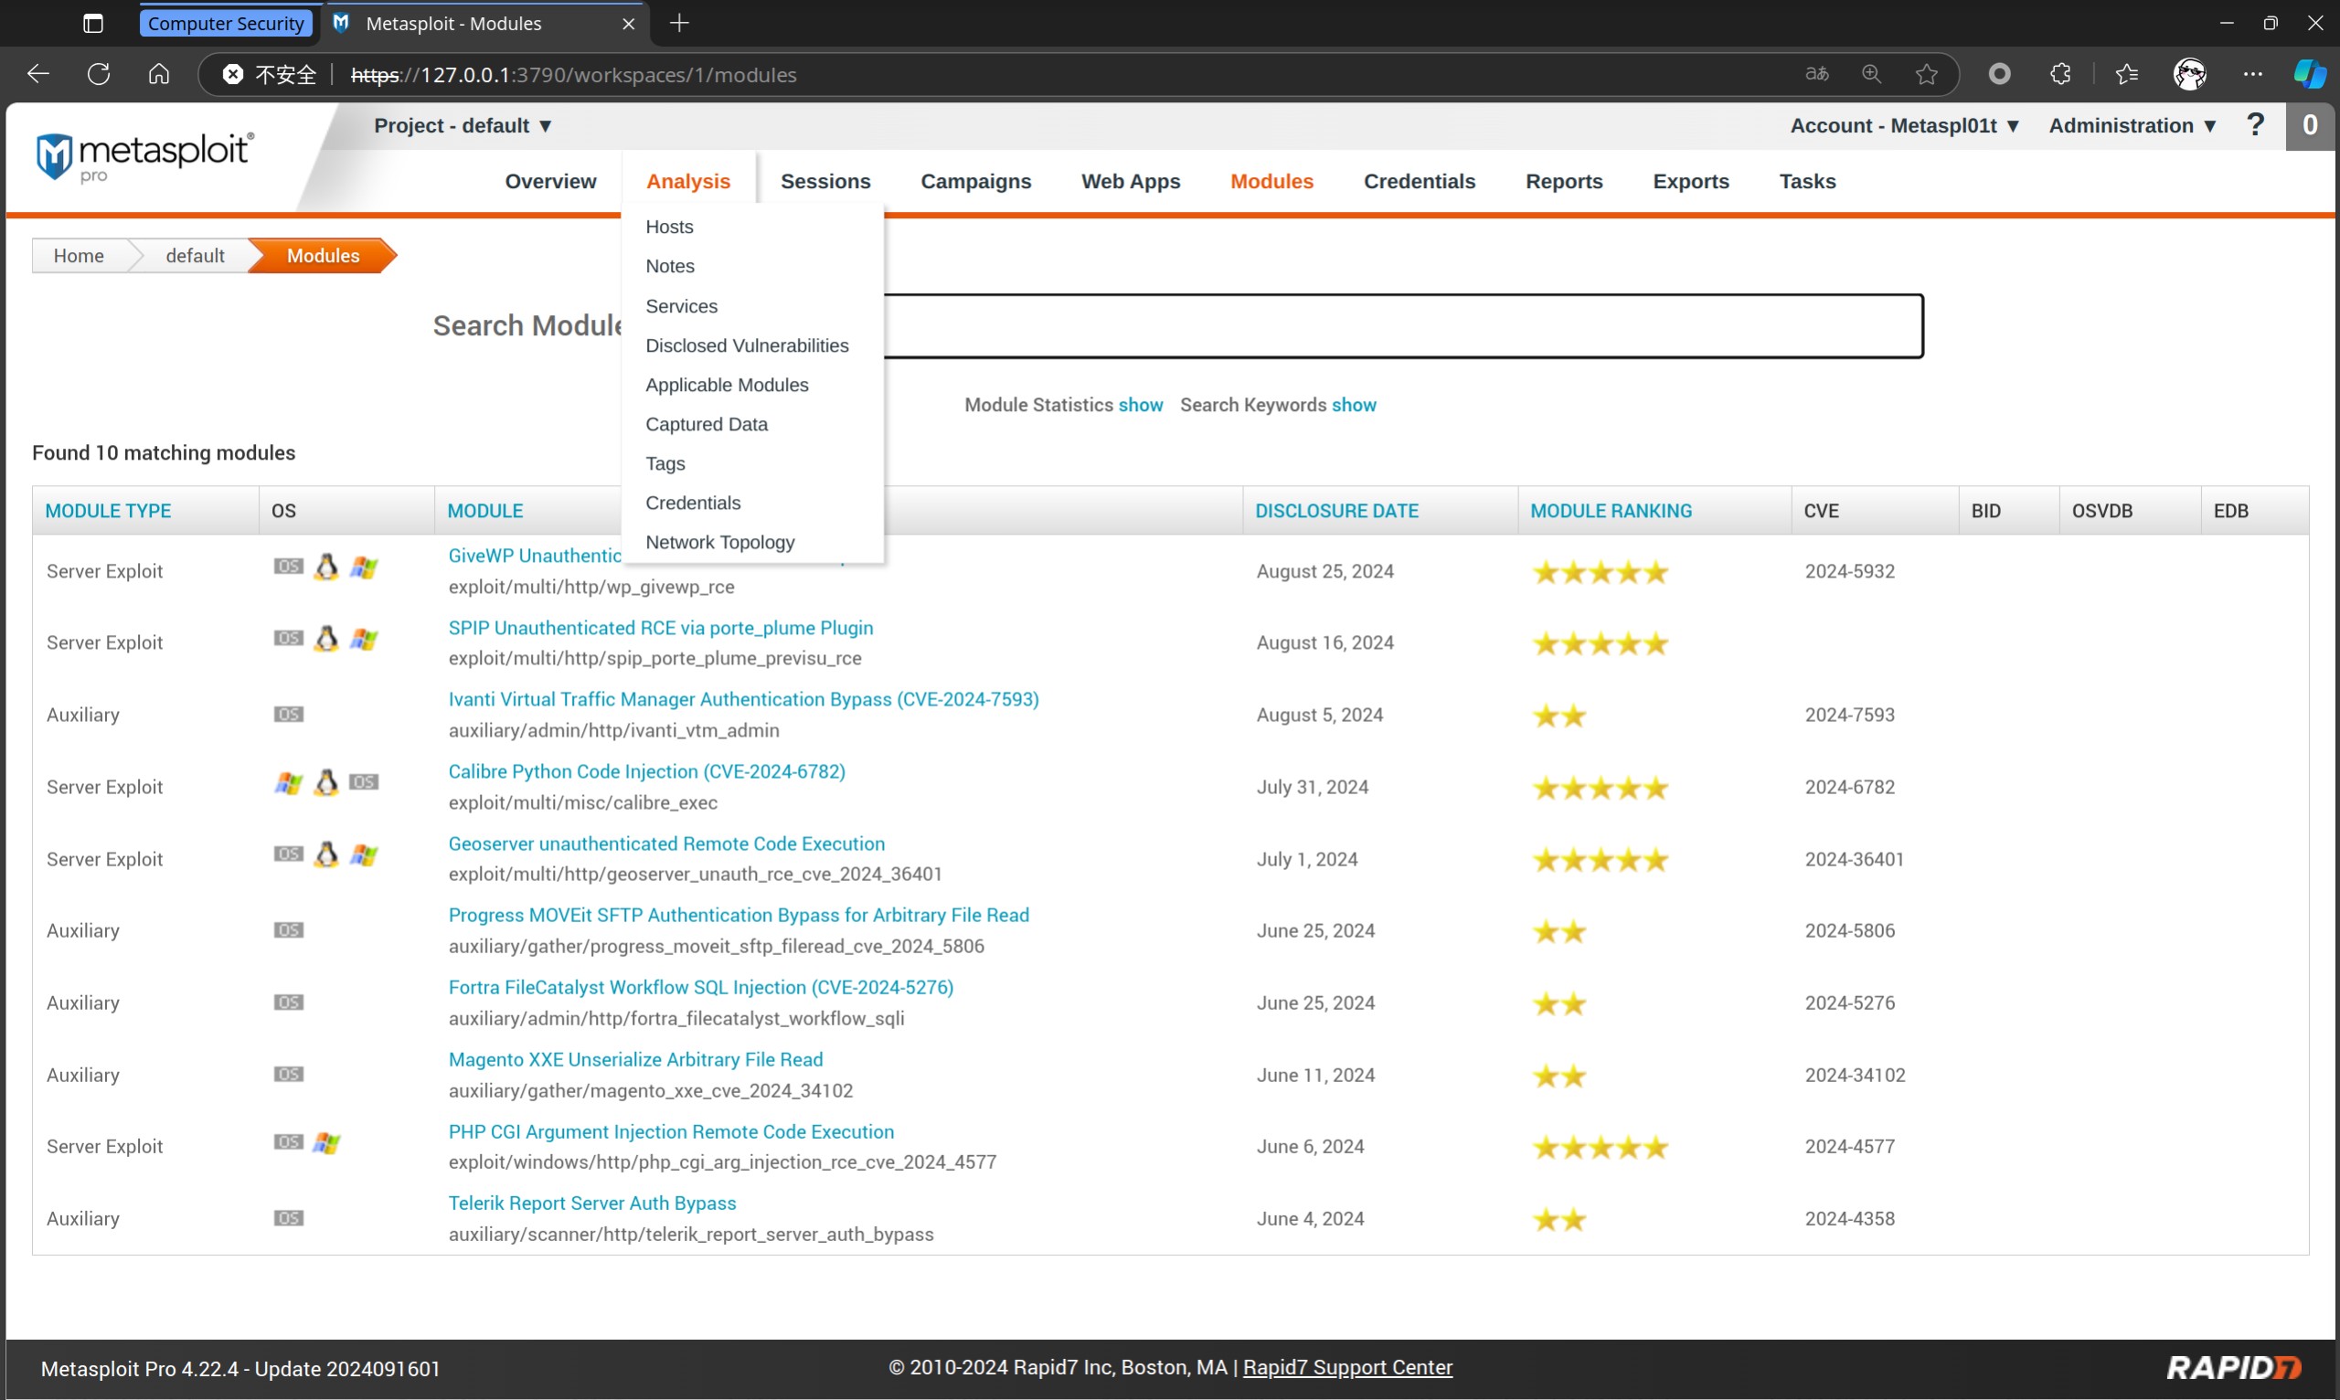Click the Home breadcrumb
The height and width of the screenshot is (1400, 2340).
coord(79,256)
